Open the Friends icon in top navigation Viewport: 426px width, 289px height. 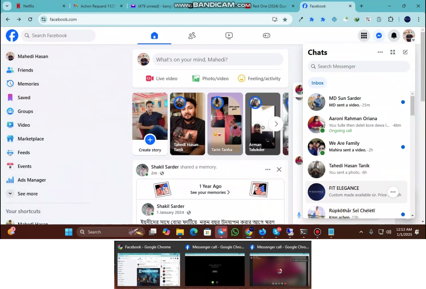point(192,36)
